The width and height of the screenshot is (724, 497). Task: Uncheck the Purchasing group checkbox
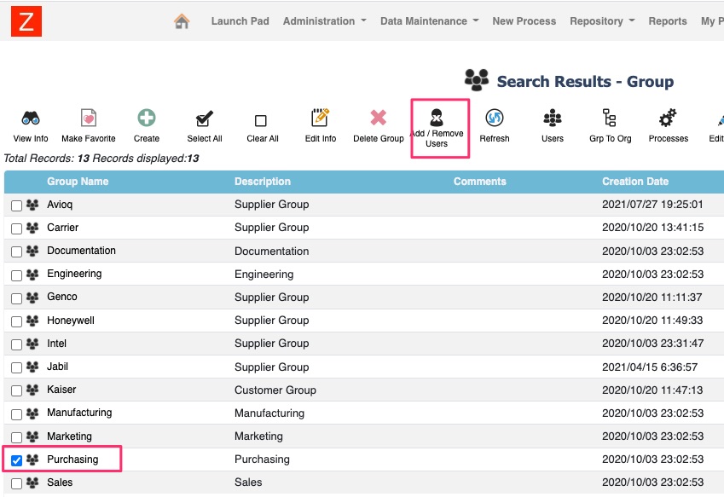(x=16, y=460)
